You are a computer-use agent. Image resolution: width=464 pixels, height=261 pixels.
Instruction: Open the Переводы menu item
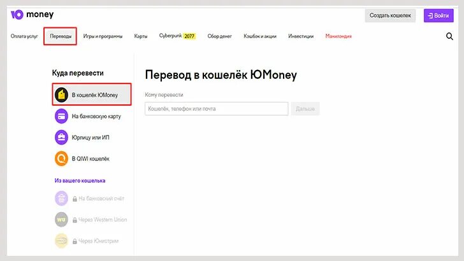tap(61, 36)
